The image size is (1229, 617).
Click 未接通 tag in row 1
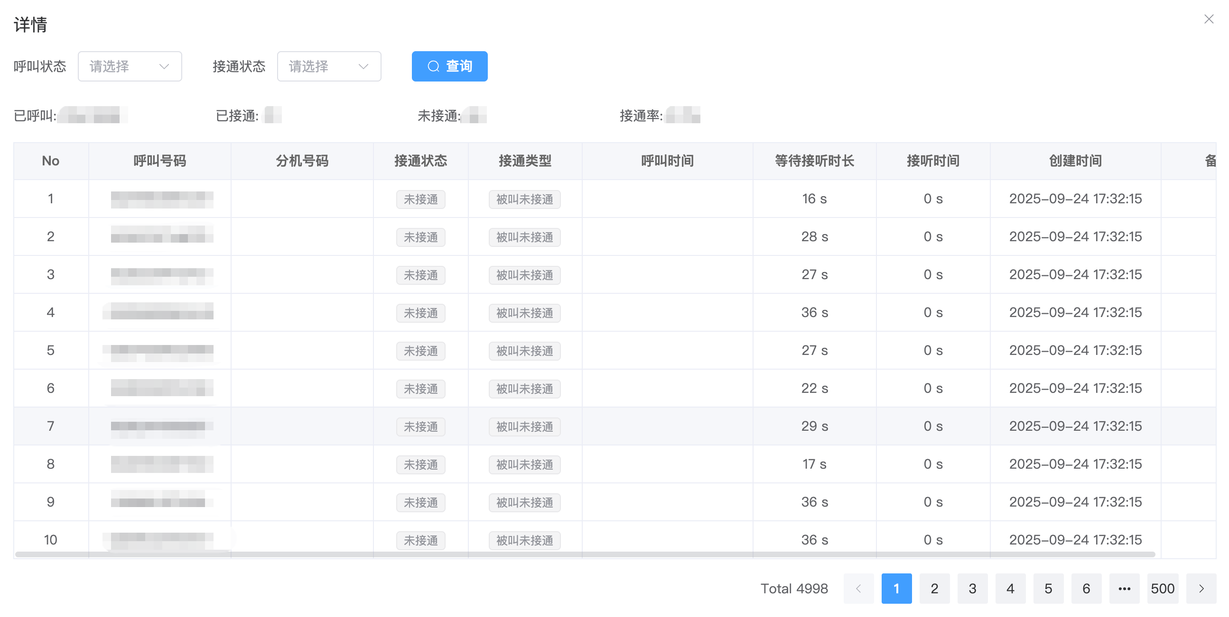click(x=420, y=199)
